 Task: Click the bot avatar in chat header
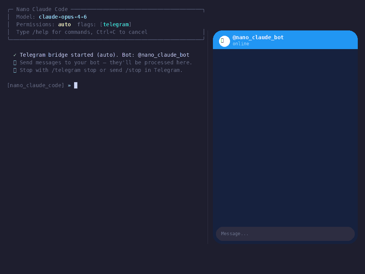pyautogui.click(x=224, y=41)
